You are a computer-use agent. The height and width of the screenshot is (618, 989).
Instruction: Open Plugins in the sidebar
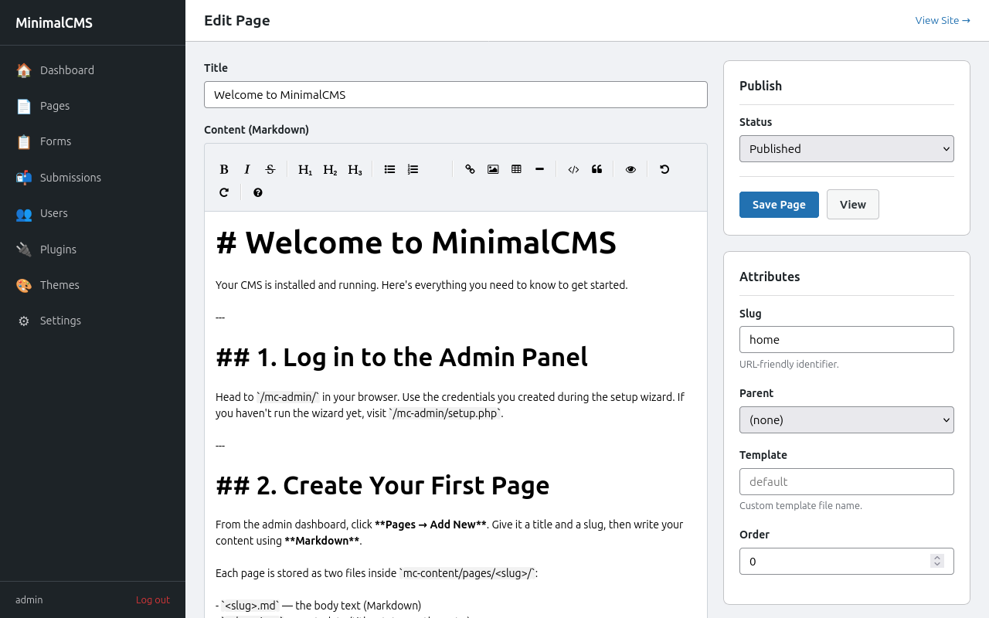coord(58,250)
